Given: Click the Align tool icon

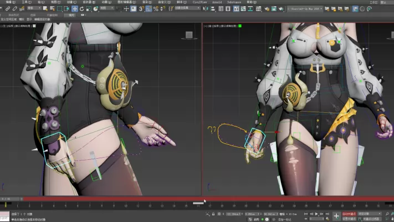Looking at the screenshot, I should coord(213,9).
